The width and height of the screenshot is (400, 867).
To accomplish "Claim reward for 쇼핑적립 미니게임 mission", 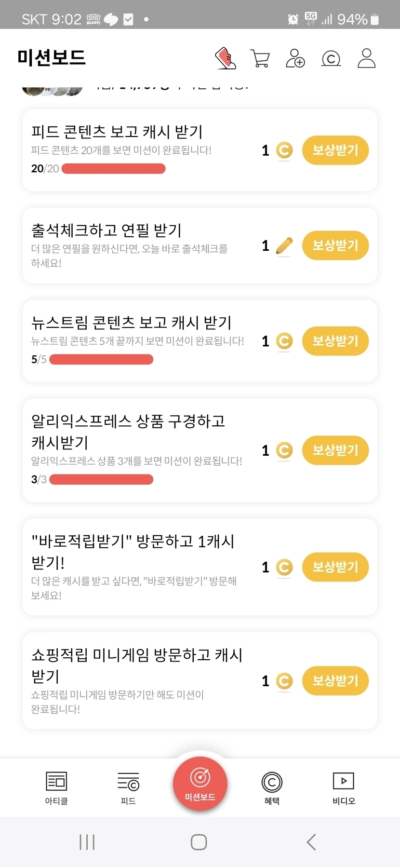I will pos(335,680).
